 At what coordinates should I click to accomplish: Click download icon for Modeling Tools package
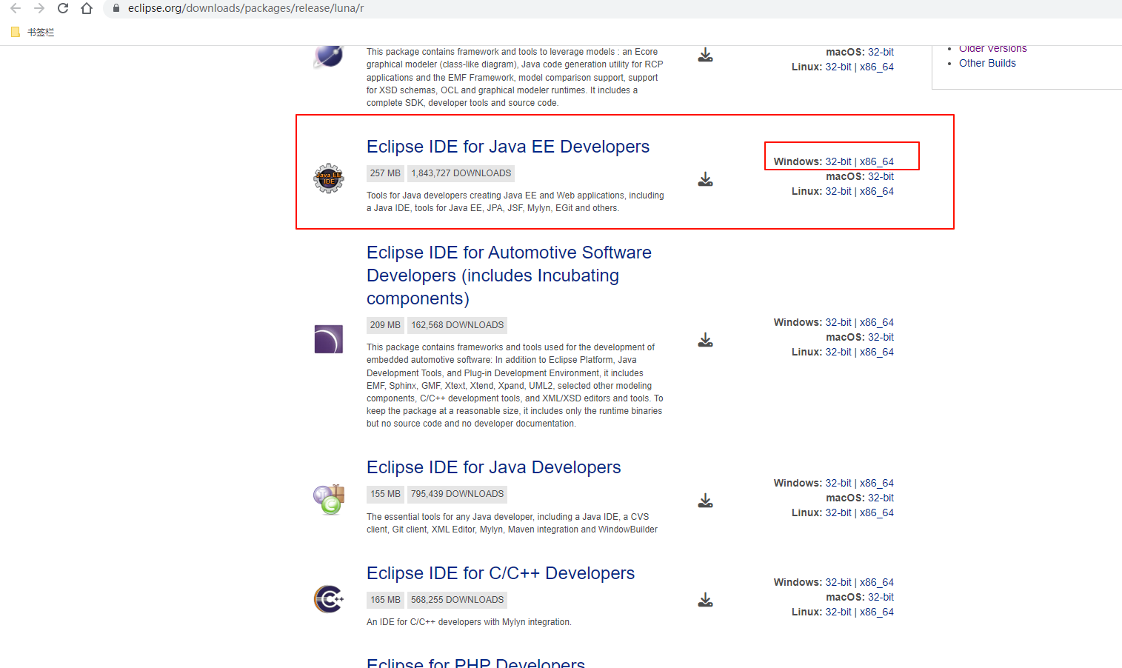pyautogui.click(x=705, y=56)
